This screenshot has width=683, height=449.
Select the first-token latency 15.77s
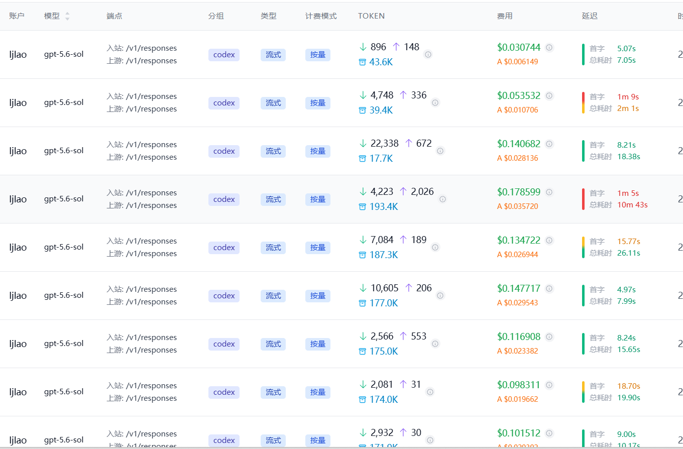pos(629,242)
